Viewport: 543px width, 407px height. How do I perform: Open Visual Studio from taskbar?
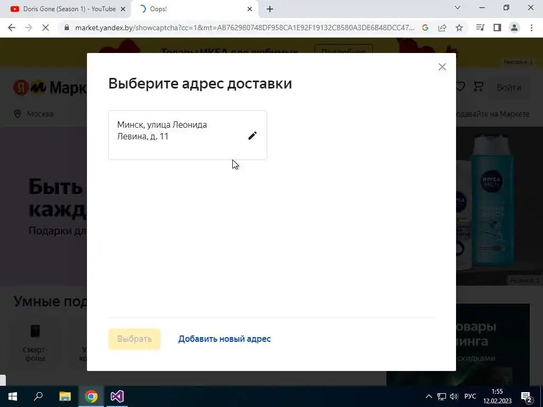click(117, 396)
